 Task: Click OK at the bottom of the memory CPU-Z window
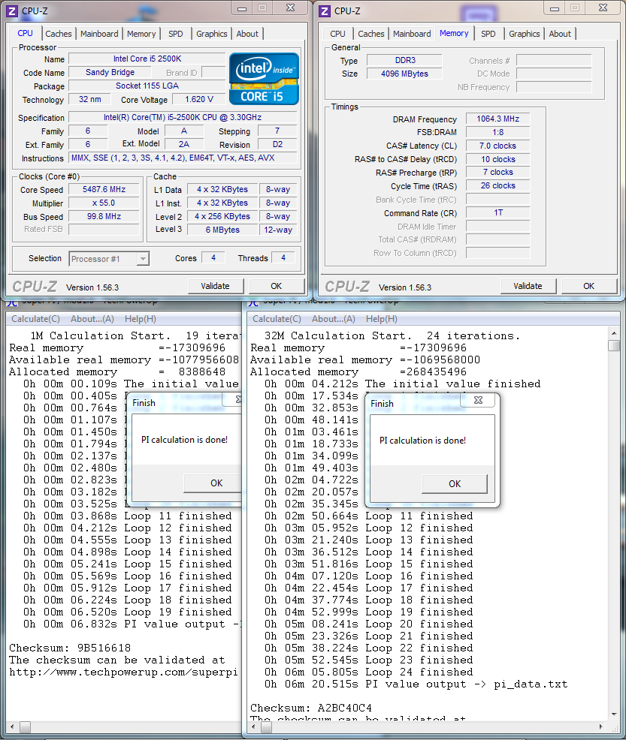click(x=589, y=286)
